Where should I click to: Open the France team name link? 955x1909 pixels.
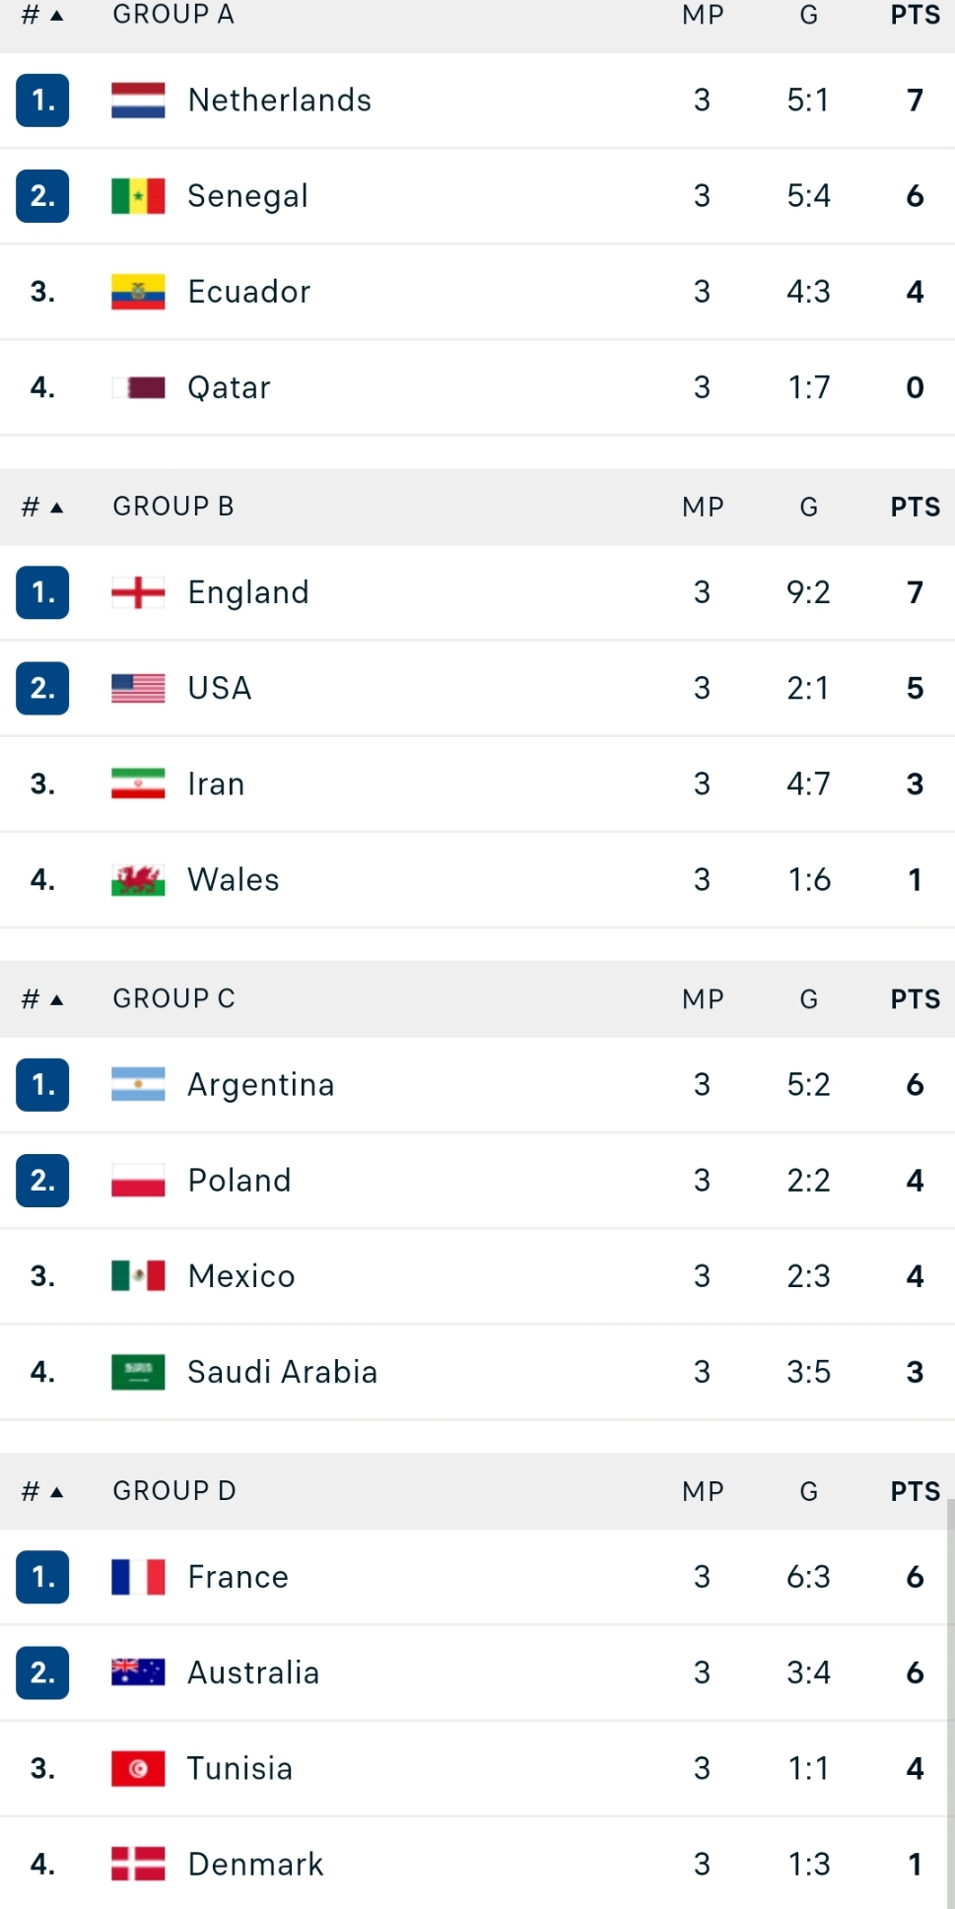(x=239, y=1577)
